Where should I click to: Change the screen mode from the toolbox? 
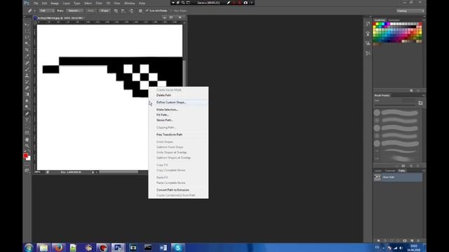[27, 170]
